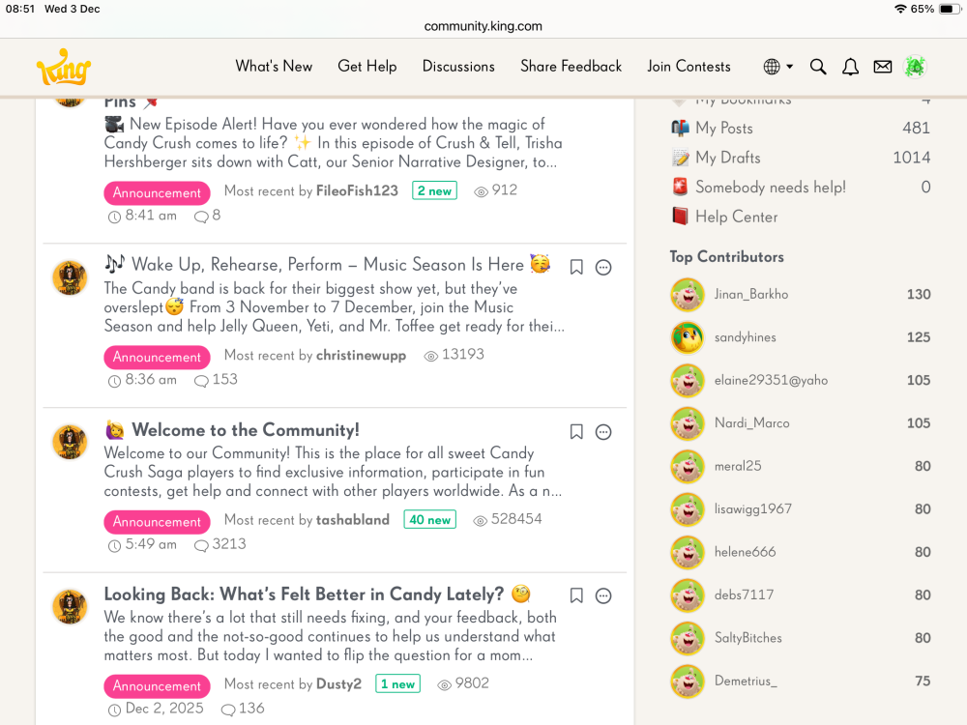Select Announcement tag on New Episode Alert post
This screenshot has width=967, height=725.
click(x=157, y=192)
